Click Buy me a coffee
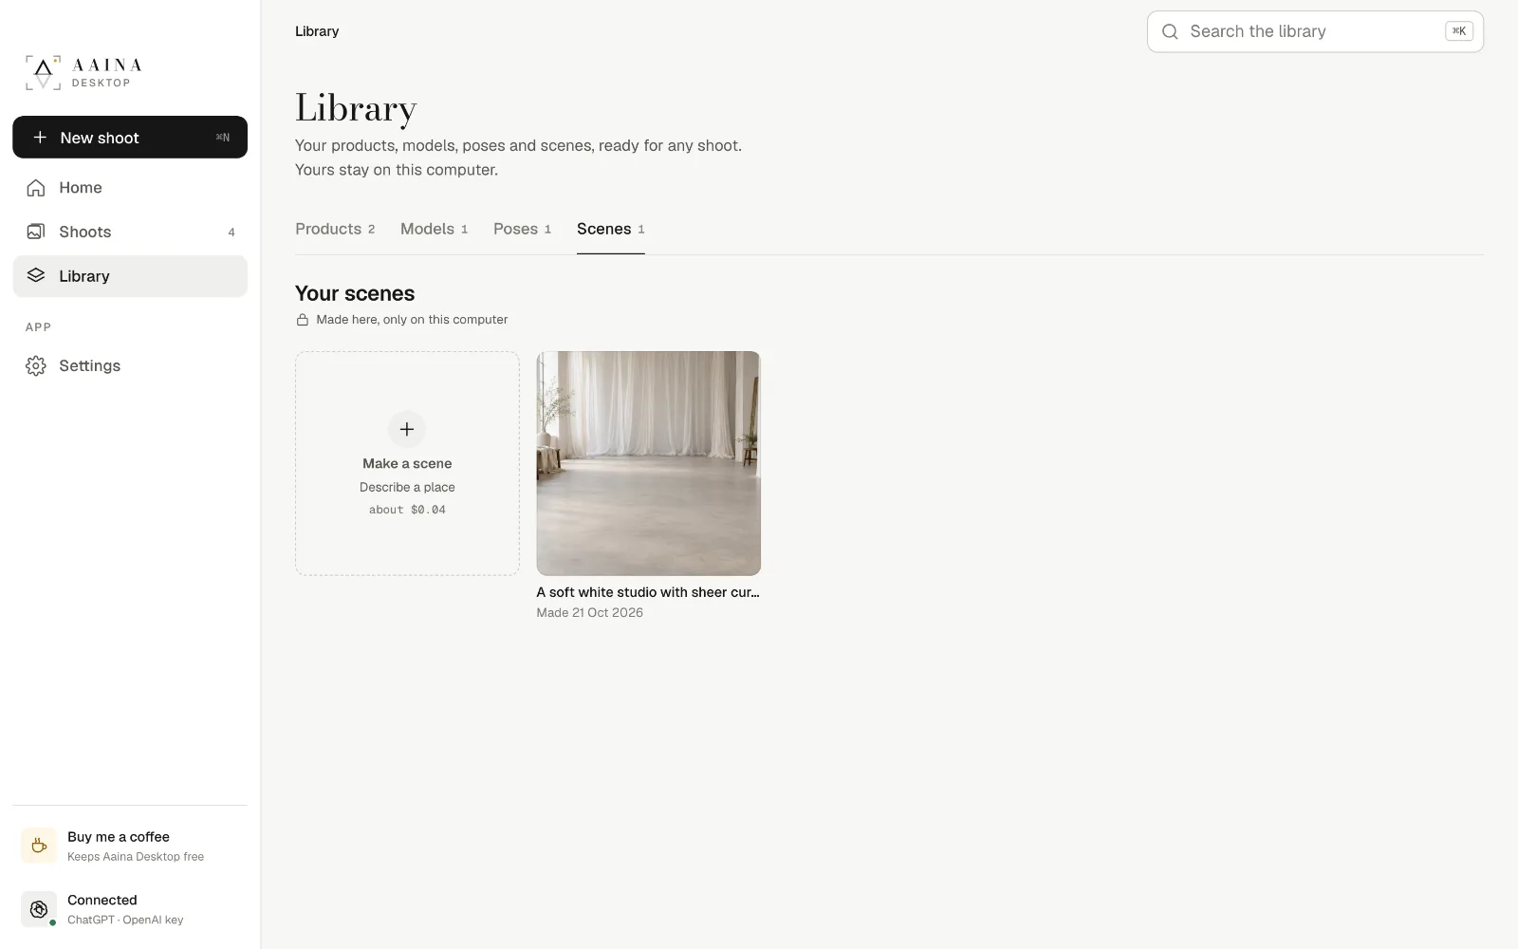1518x949 pixels. tap(130, 846)
